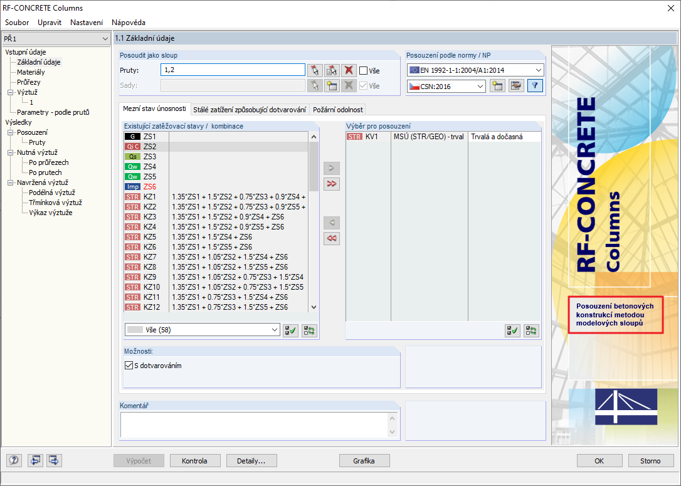This screenshot has width=681, height=486.
Task: Select Materiály in the tree
Action: click(x=31, y=72)
